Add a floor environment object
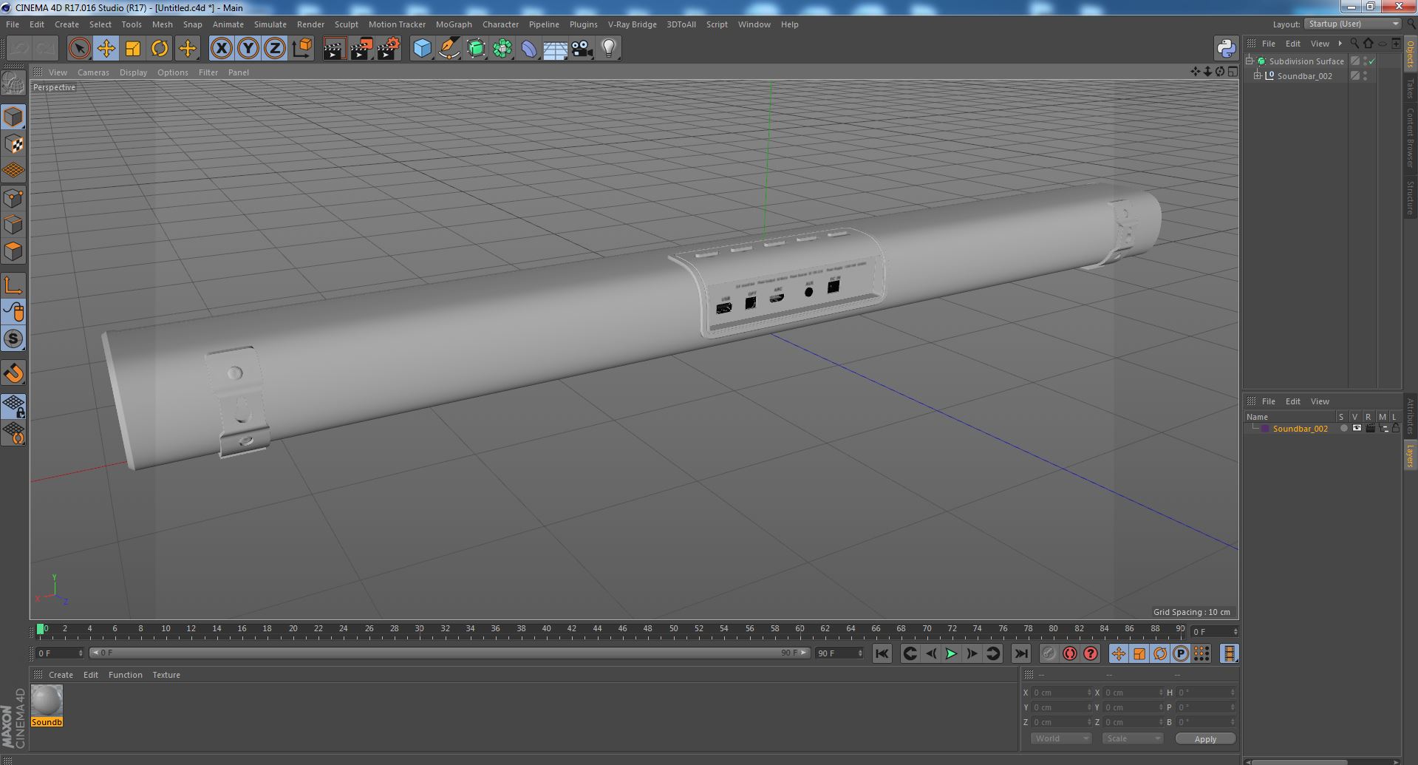This screenshot has height=765, width=1418. pyautogui.click(x=555, y=49)
